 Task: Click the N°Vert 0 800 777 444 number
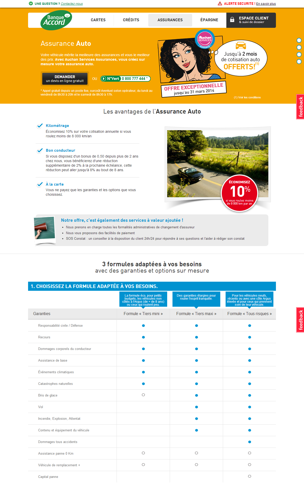point(125,79)
